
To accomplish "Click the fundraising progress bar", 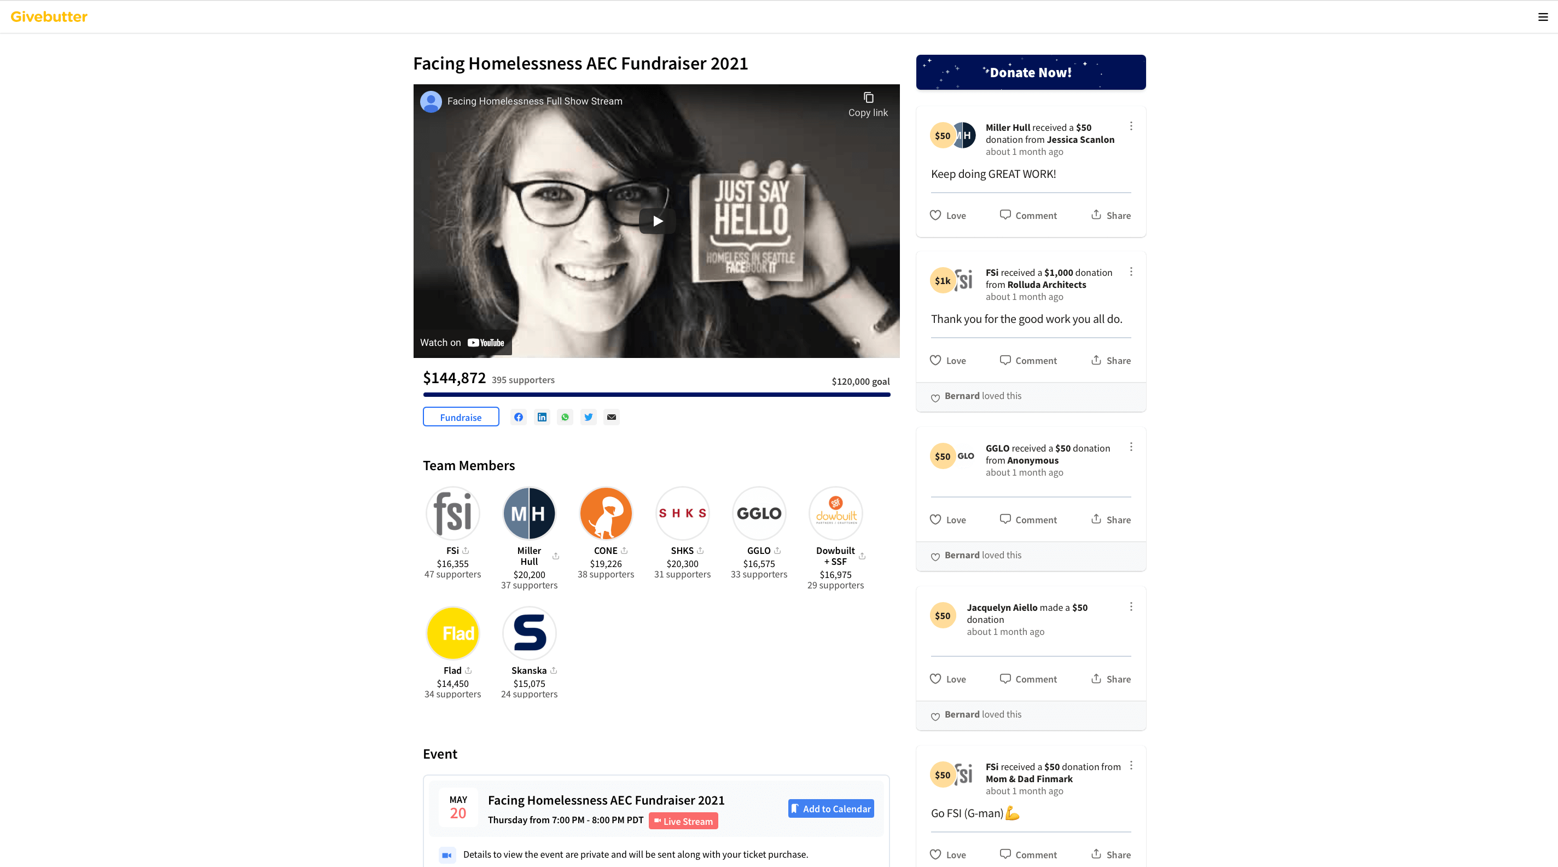I will pyautogui.click(x=656, y=395).
